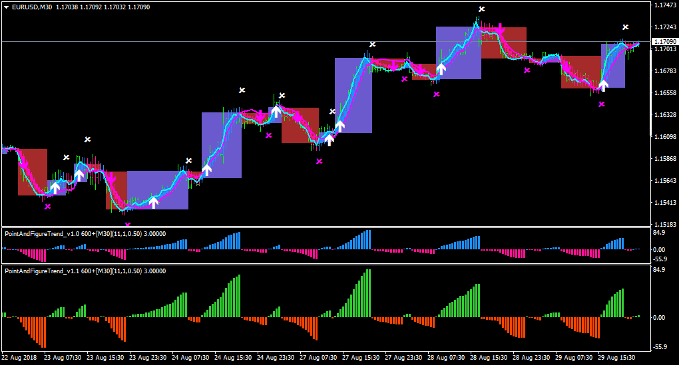The width and height of the screenshot is (679, 365).
Task: Click the highest white X marker
Action: click(481, 9)
